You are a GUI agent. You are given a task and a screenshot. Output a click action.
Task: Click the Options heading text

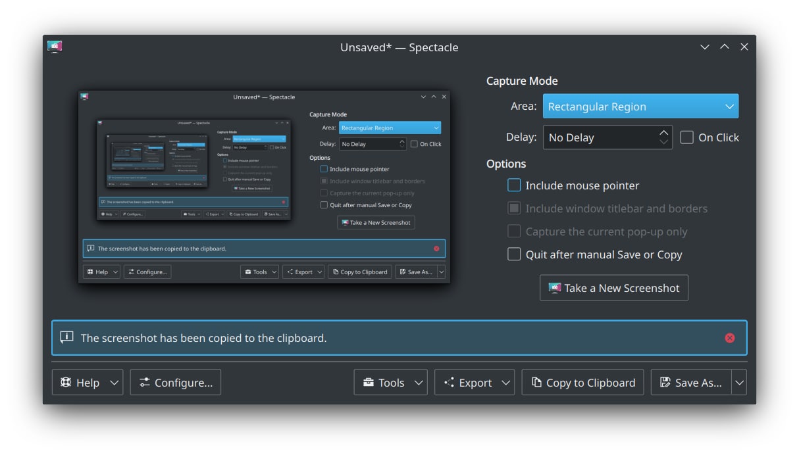pos(506,164)
